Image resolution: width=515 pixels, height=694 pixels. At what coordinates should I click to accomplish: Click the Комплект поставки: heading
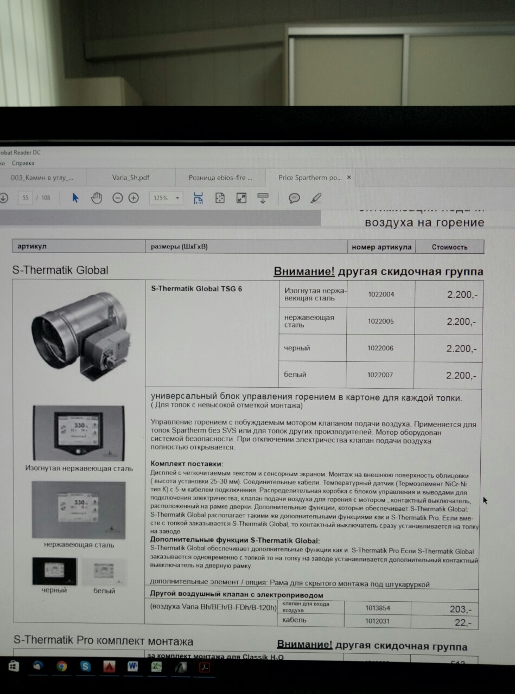point(187,464)
